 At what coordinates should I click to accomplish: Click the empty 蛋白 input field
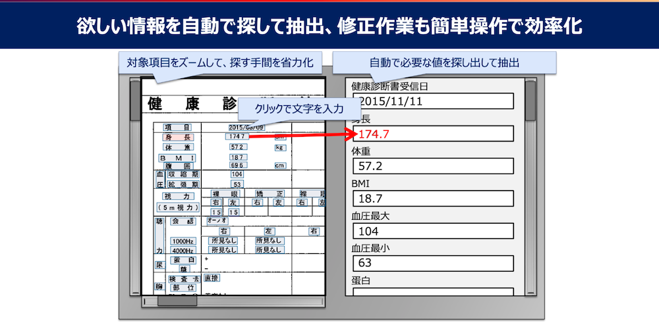click(433, 292)
